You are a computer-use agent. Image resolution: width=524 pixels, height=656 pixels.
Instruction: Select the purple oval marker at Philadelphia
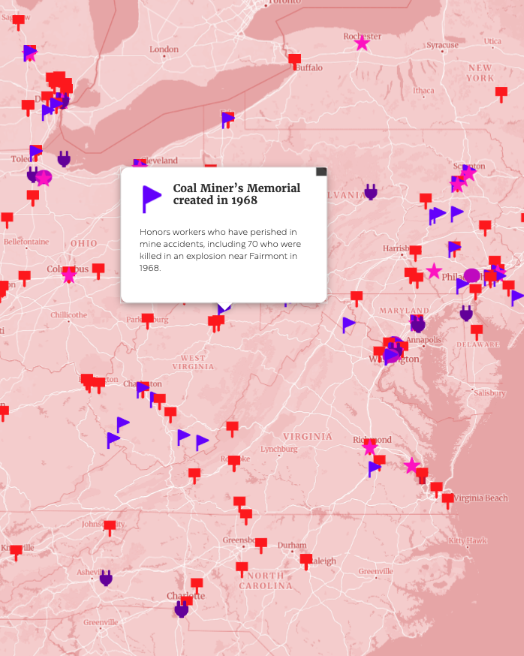pyautogui.click(x=472, y=275)
